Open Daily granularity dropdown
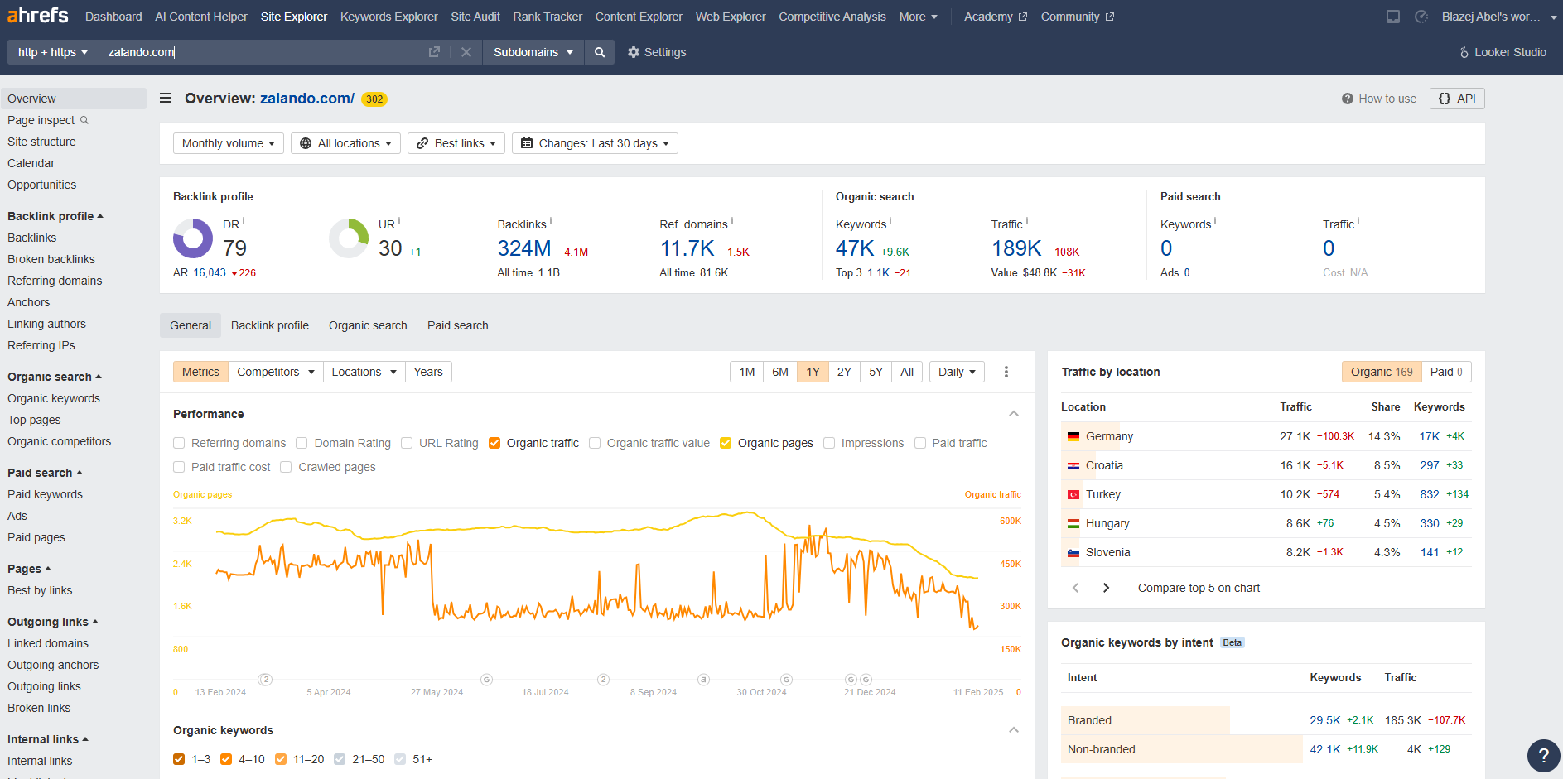Image resolution: width=1563 pixels, height=779 pixels. [x=958, y=372]
